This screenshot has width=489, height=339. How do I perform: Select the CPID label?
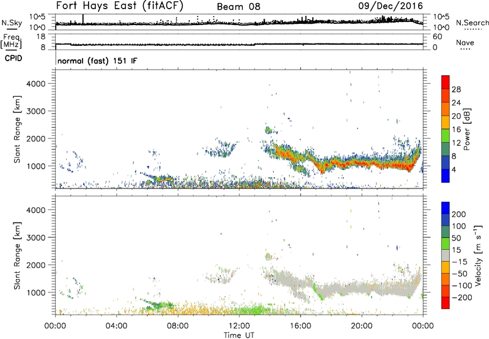[13, 58]
